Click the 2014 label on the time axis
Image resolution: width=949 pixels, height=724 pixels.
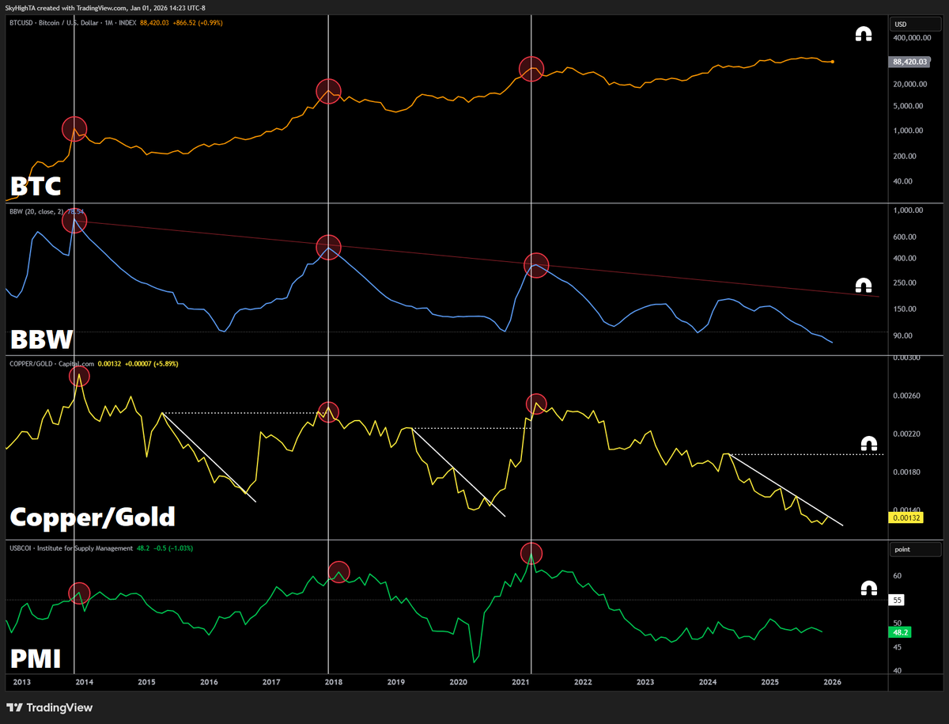[84, 681]
